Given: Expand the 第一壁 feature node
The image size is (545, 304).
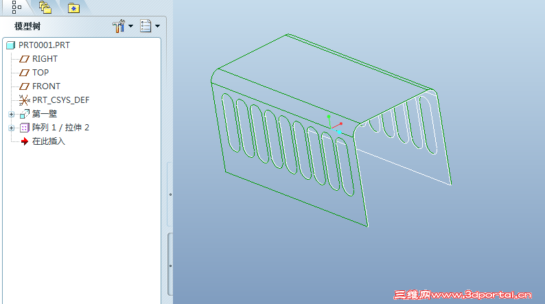Looking at the screenshot, I should coord(11,114).
